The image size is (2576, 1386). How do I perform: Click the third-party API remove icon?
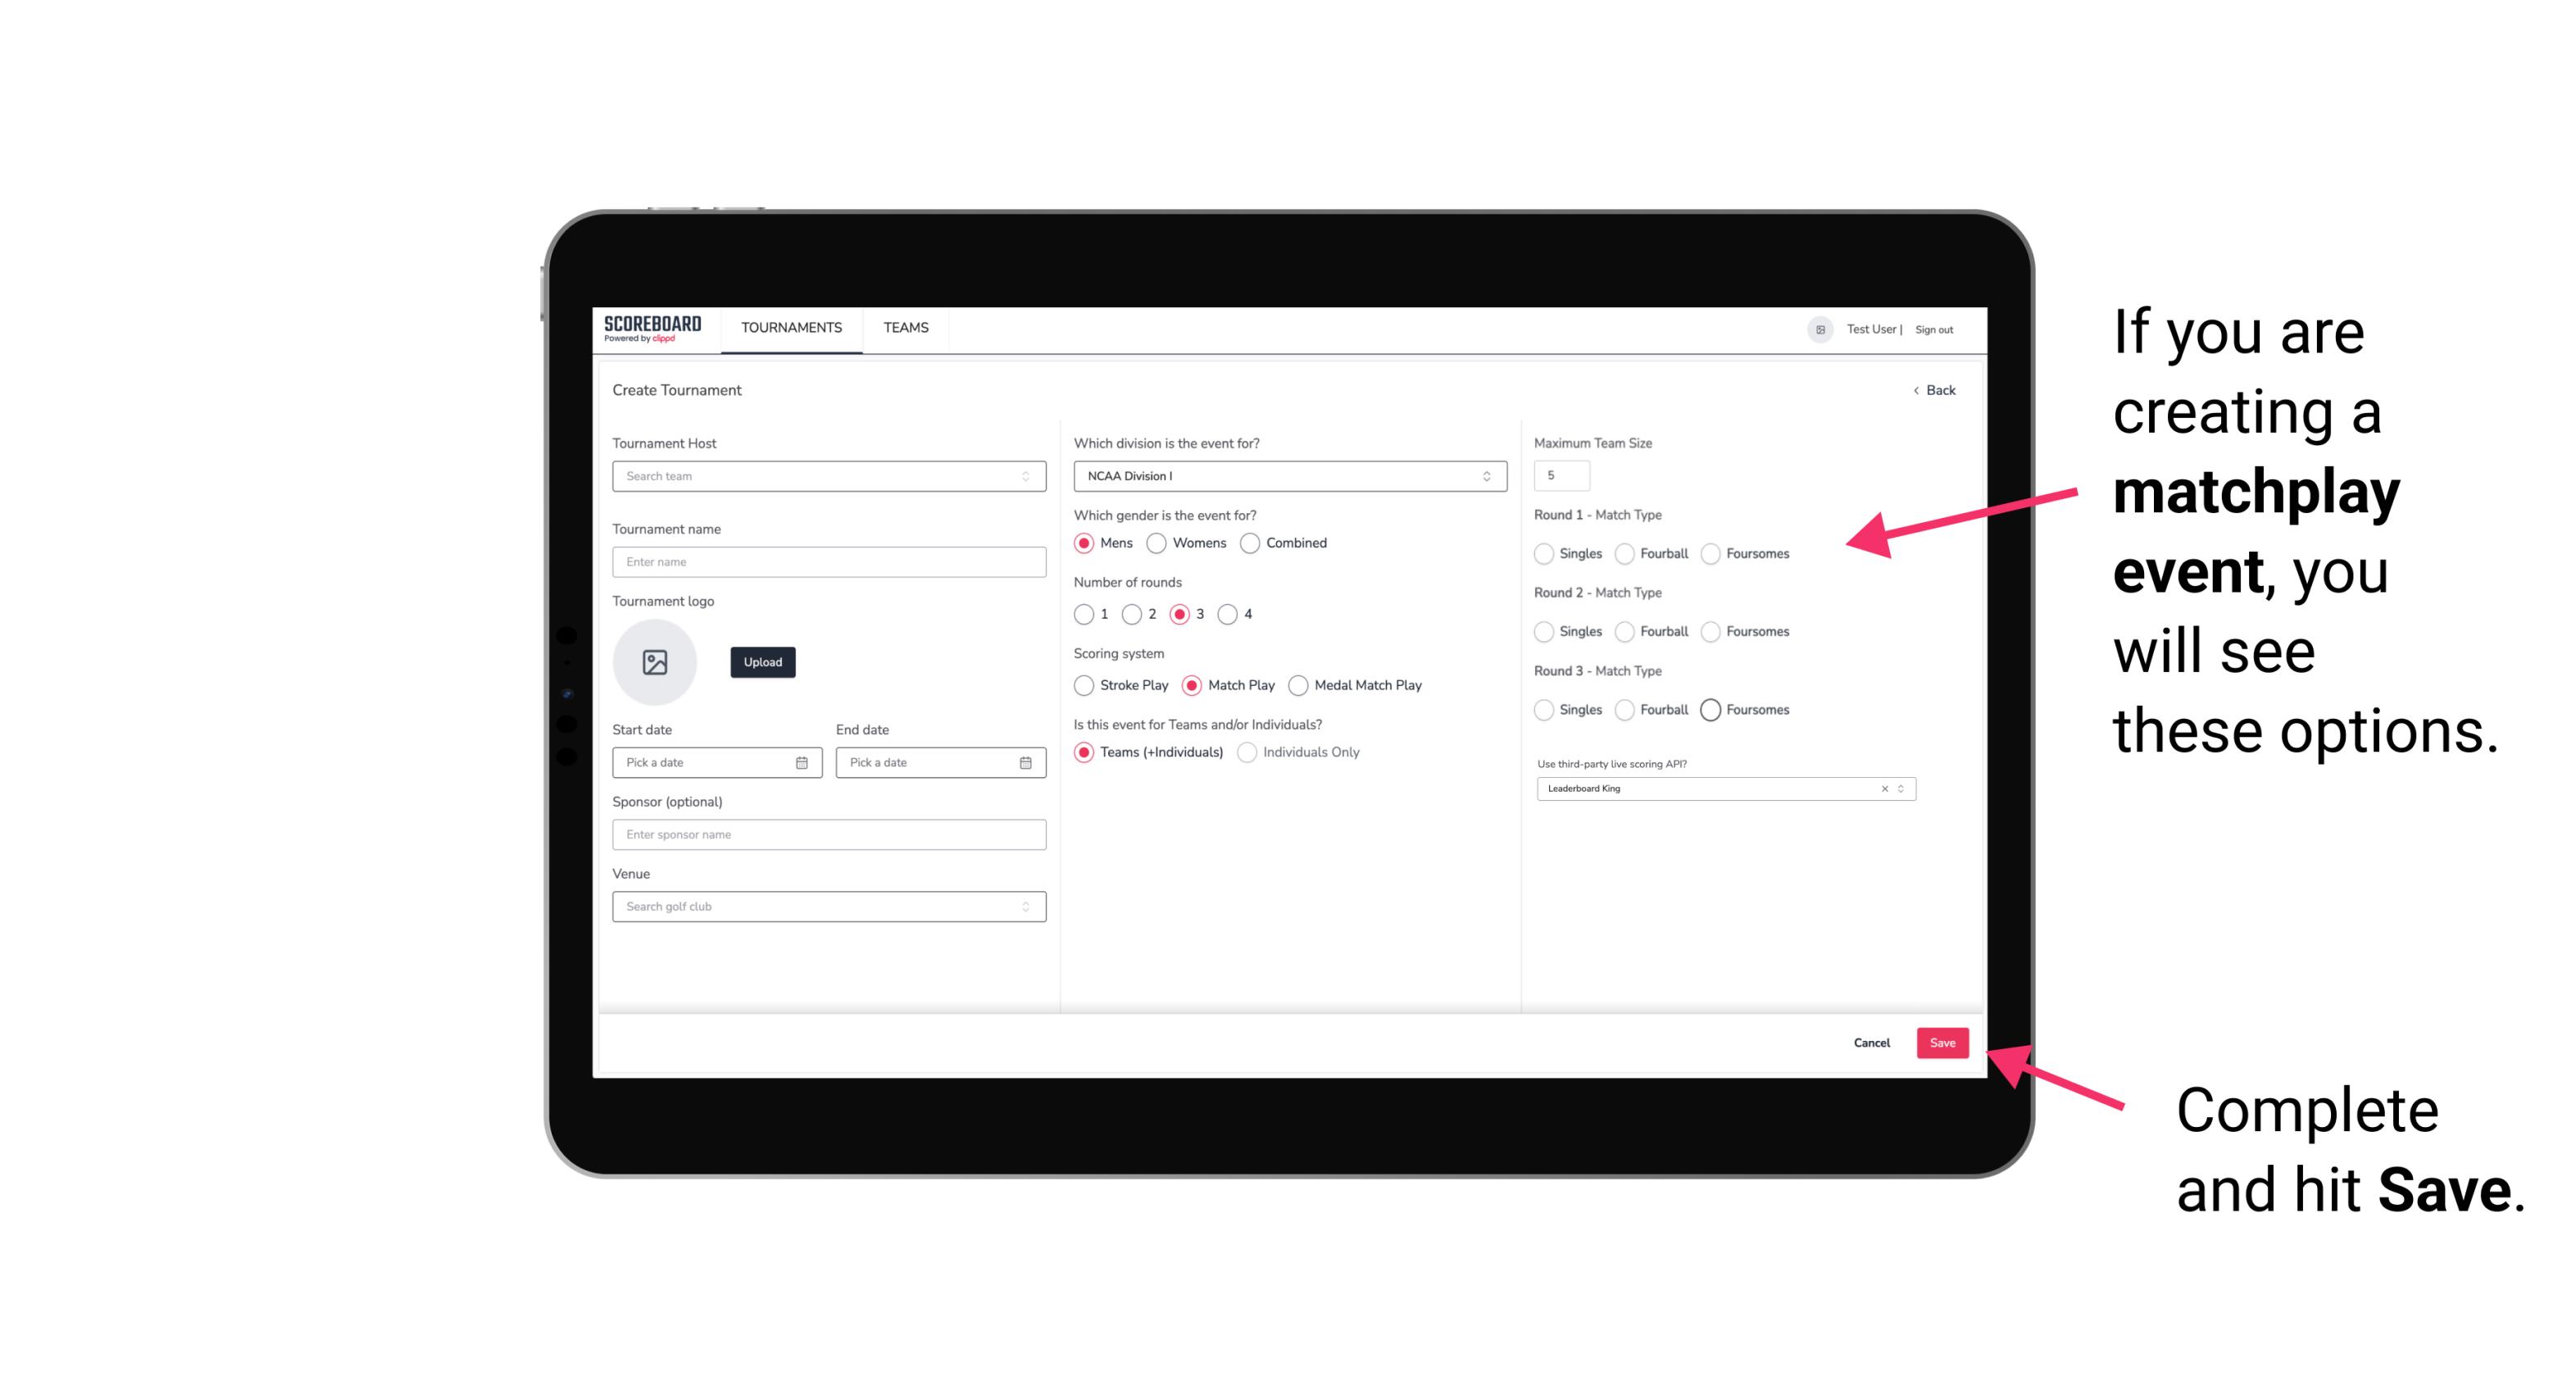pos(1882,788)
